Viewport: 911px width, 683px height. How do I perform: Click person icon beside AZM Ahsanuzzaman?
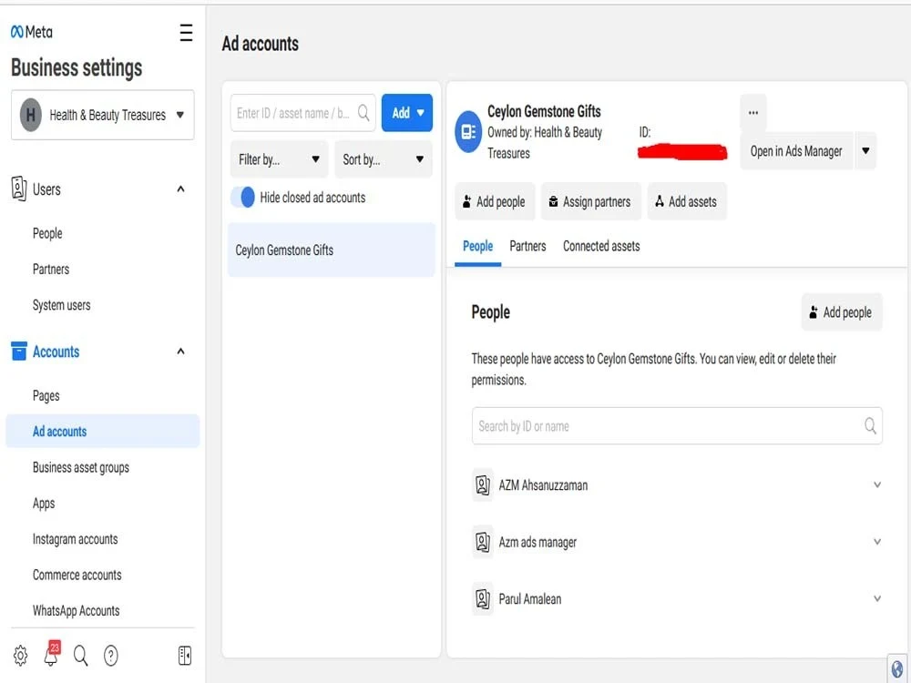click(x=483, y=485)
